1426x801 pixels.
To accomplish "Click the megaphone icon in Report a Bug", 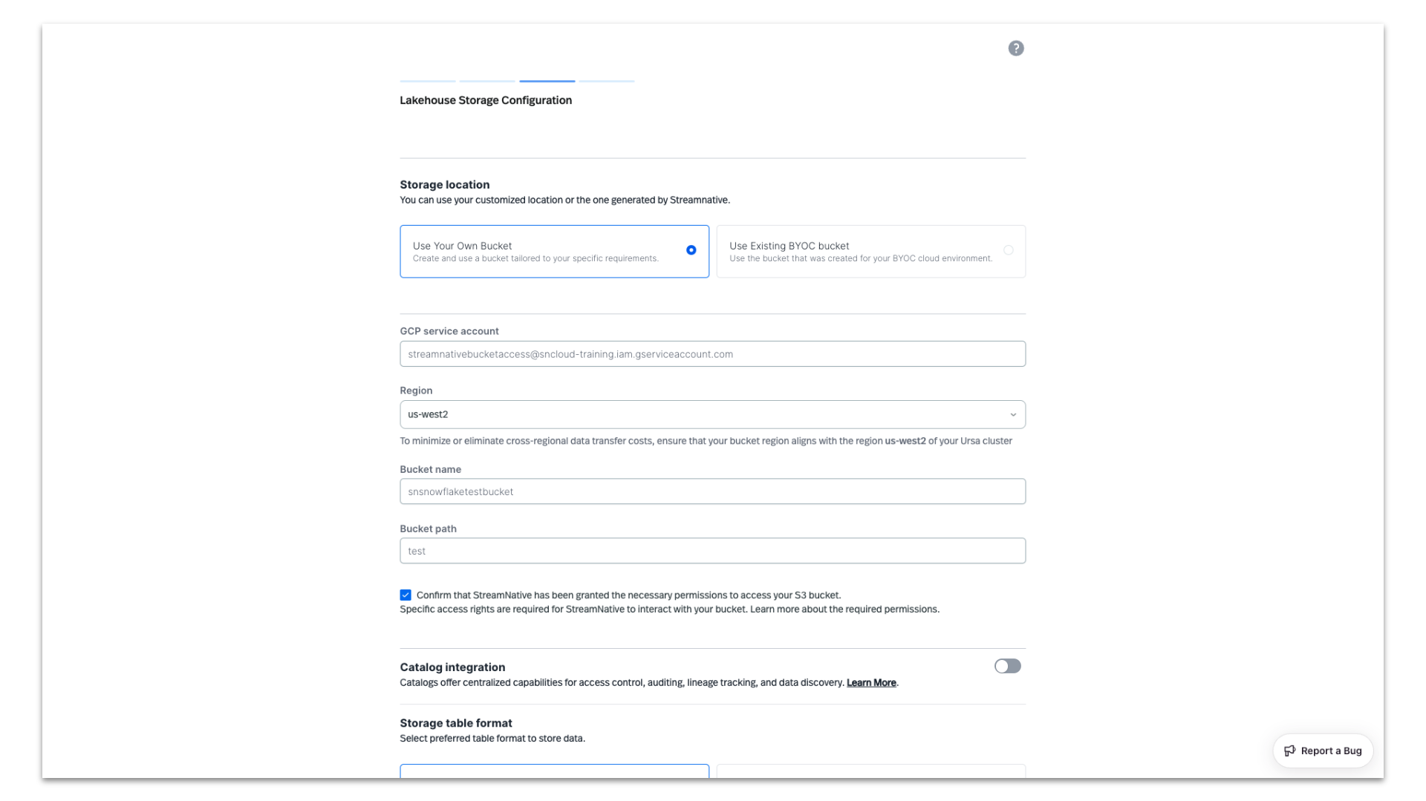I will (1289, 751).
